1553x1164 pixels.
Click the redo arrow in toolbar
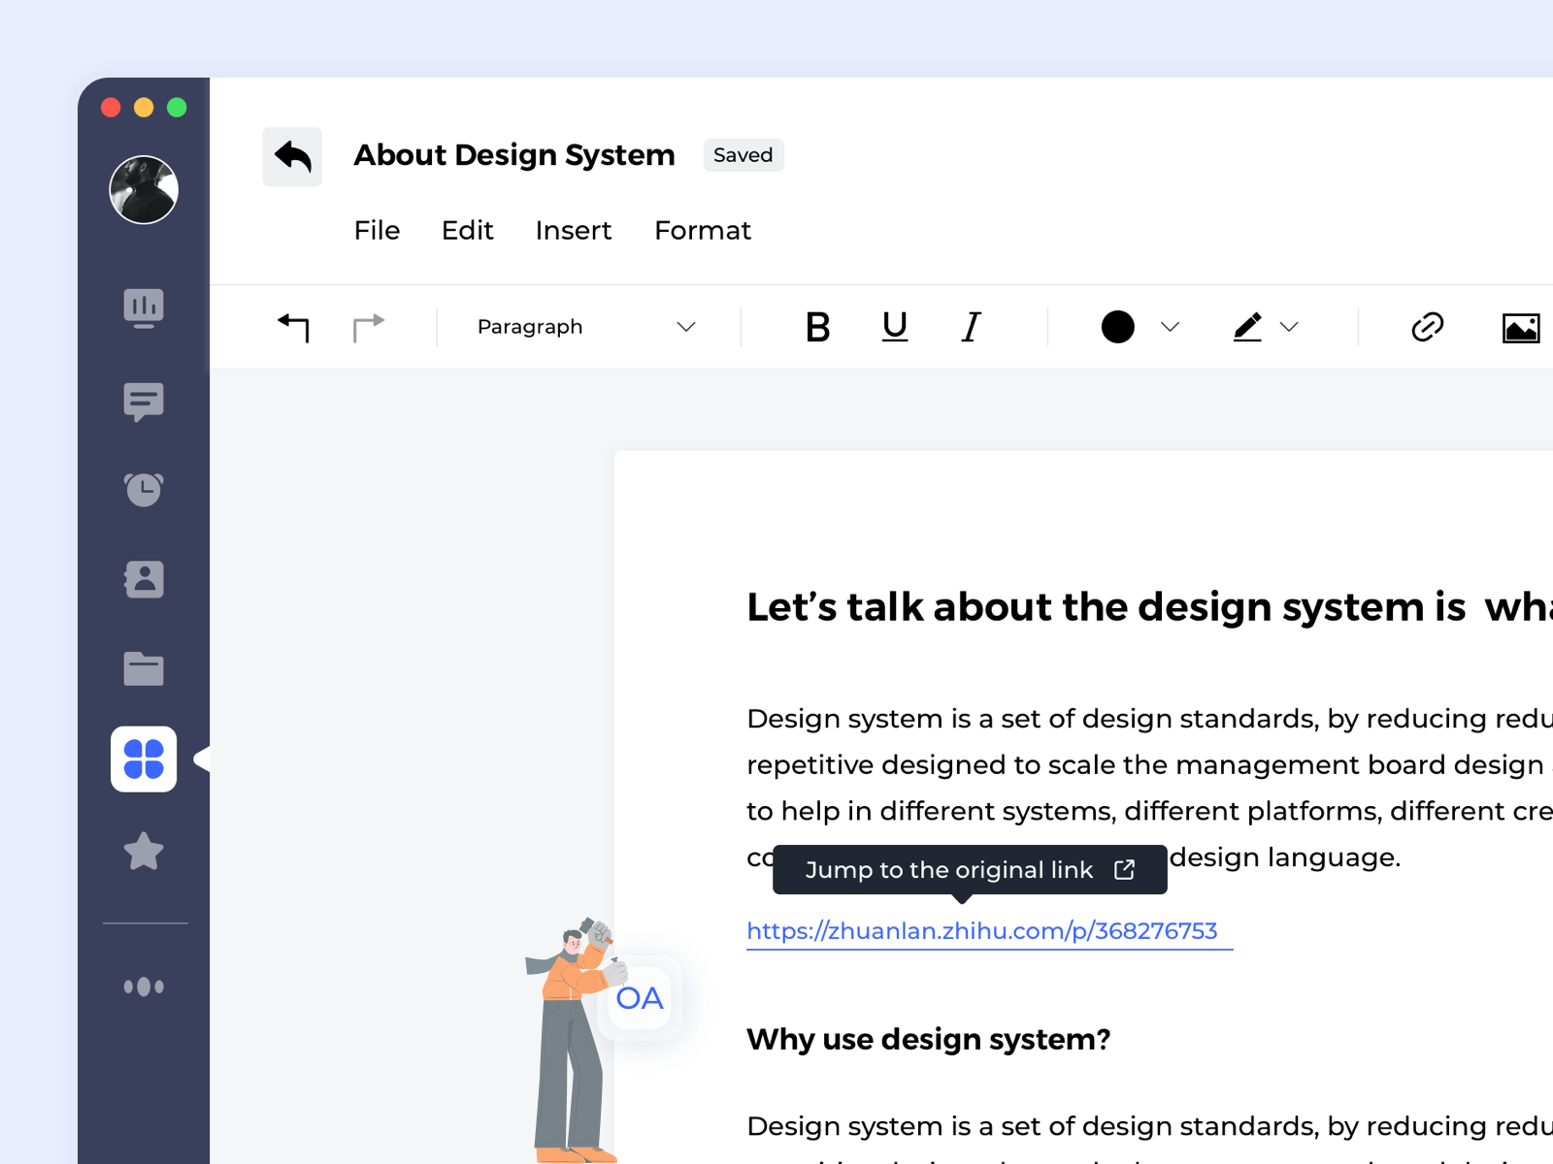368,327
